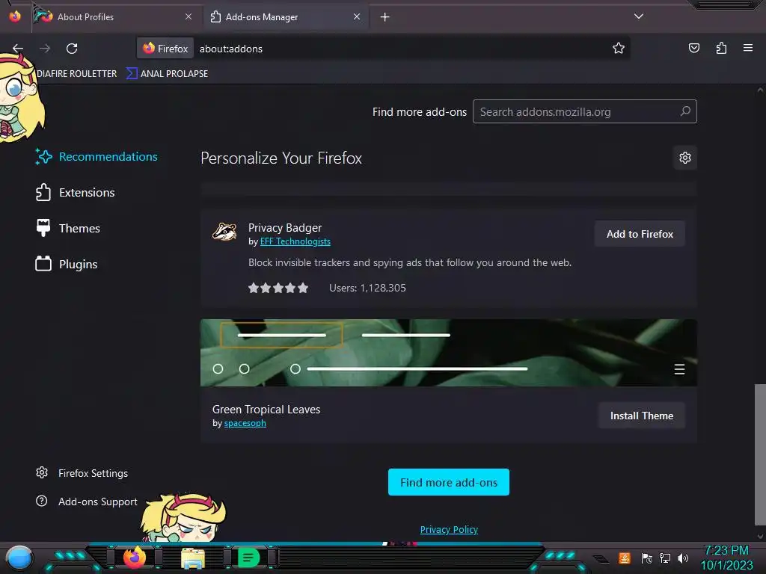This screenshot has height=574, width=766.
Task: Open a new tab with plus button
Action: coord(385,17)
